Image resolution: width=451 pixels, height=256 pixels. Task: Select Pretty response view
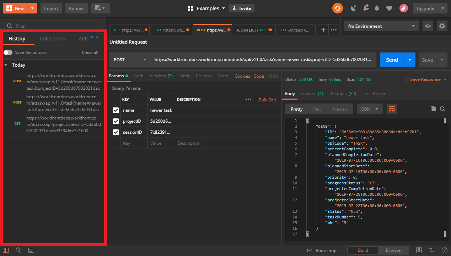point(296,109)
